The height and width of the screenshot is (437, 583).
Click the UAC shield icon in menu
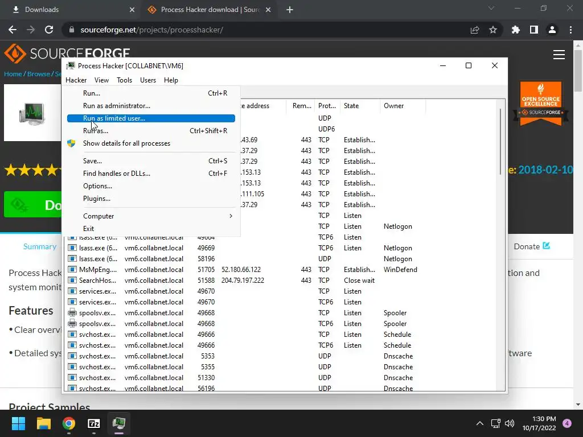click(x=71, y=143)
